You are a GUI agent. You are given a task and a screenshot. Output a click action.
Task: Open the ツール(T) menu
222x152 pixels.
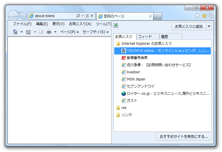point(103,24)
